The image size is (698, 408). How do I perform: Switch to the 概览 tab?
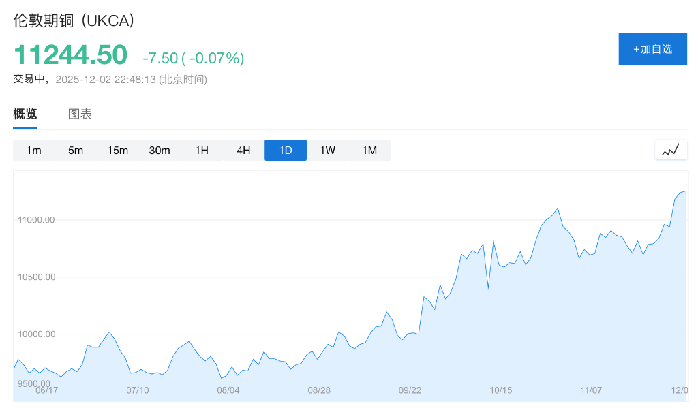pos(25,114)
